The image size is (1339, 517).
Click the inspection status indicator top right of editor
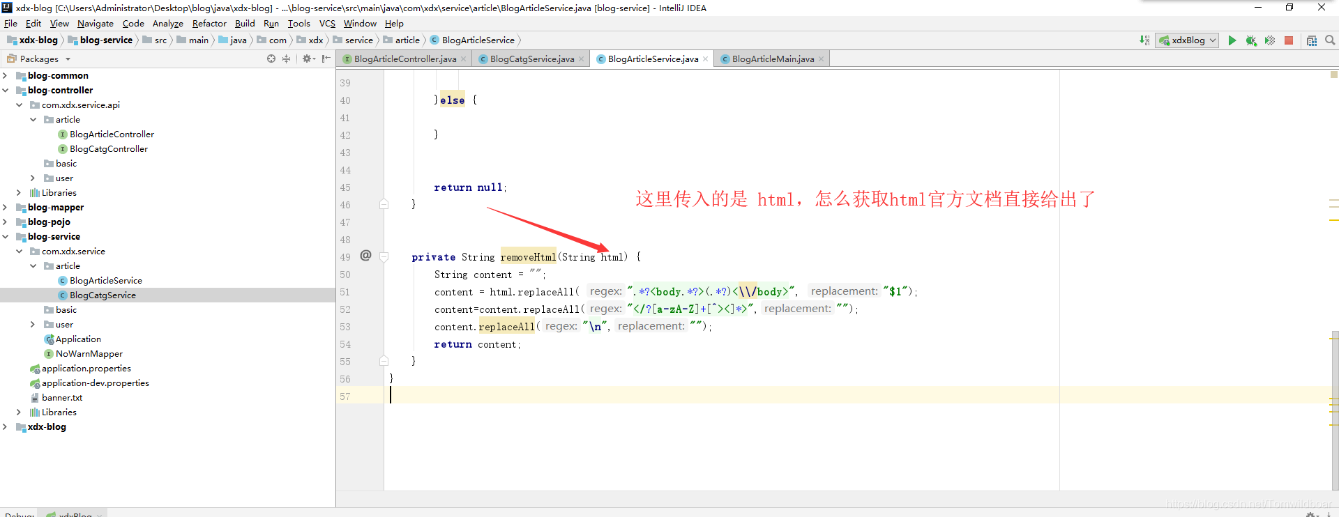(1333, 74)
